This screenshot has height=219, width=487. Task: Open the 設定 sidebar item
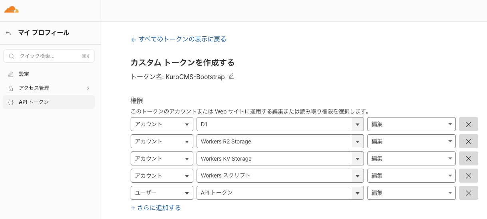(49, 74)
